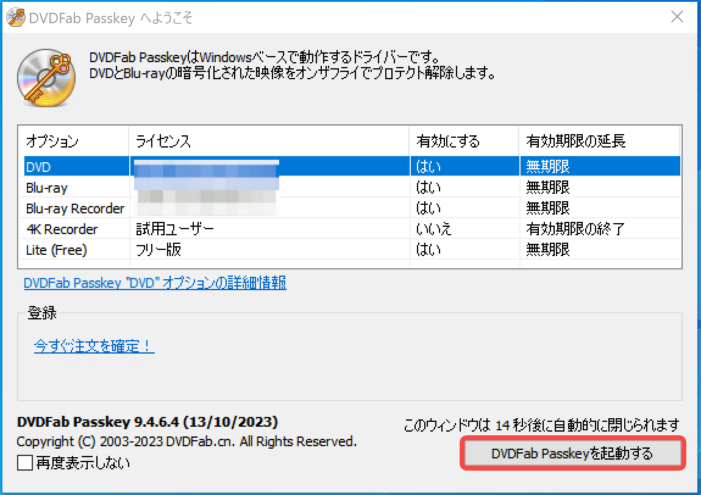Click the DVDFab Passkeyを起動する button

pos(572,453)
